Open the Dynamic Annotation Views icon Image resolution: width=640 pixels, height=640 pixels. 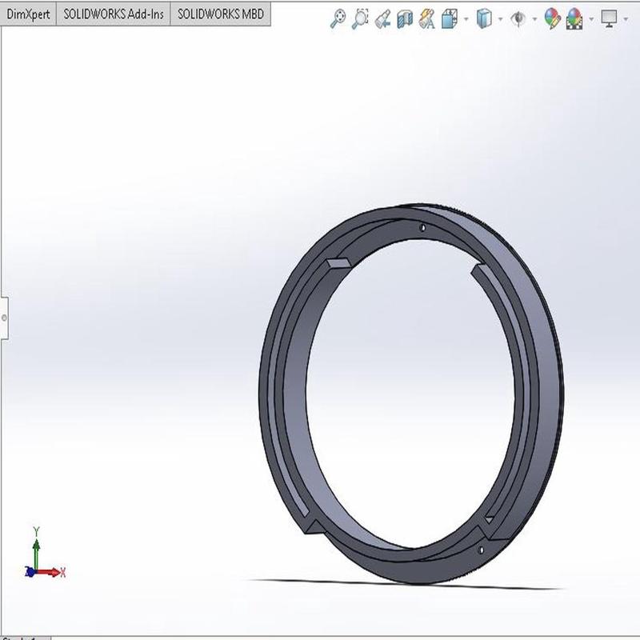click(426, 19)
